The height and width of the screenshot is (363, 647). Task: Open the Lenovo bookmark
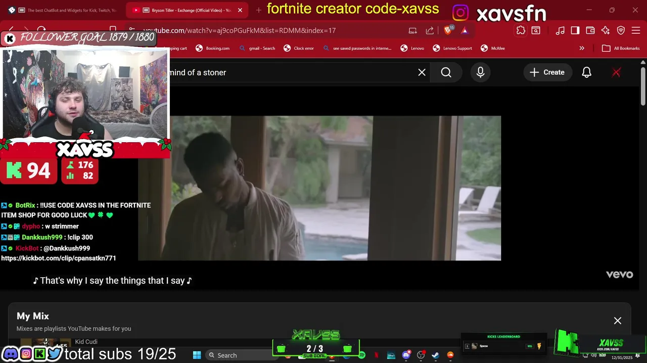412,48
